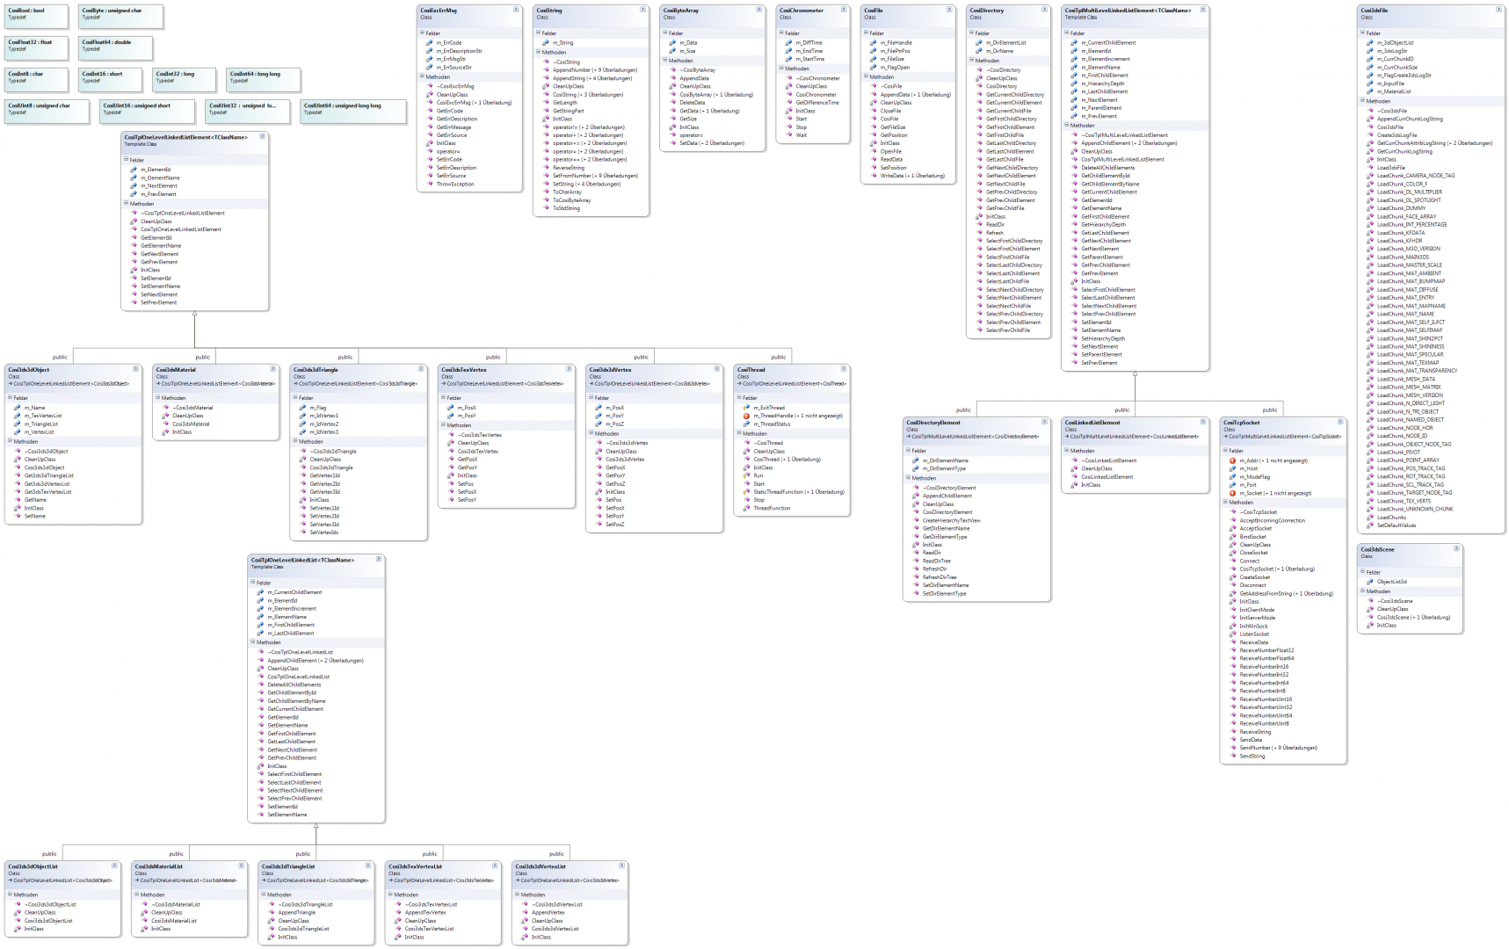
Task: Collapse the Methoden section in CosiTcpSocket
Action: (x=1225, y=503)
